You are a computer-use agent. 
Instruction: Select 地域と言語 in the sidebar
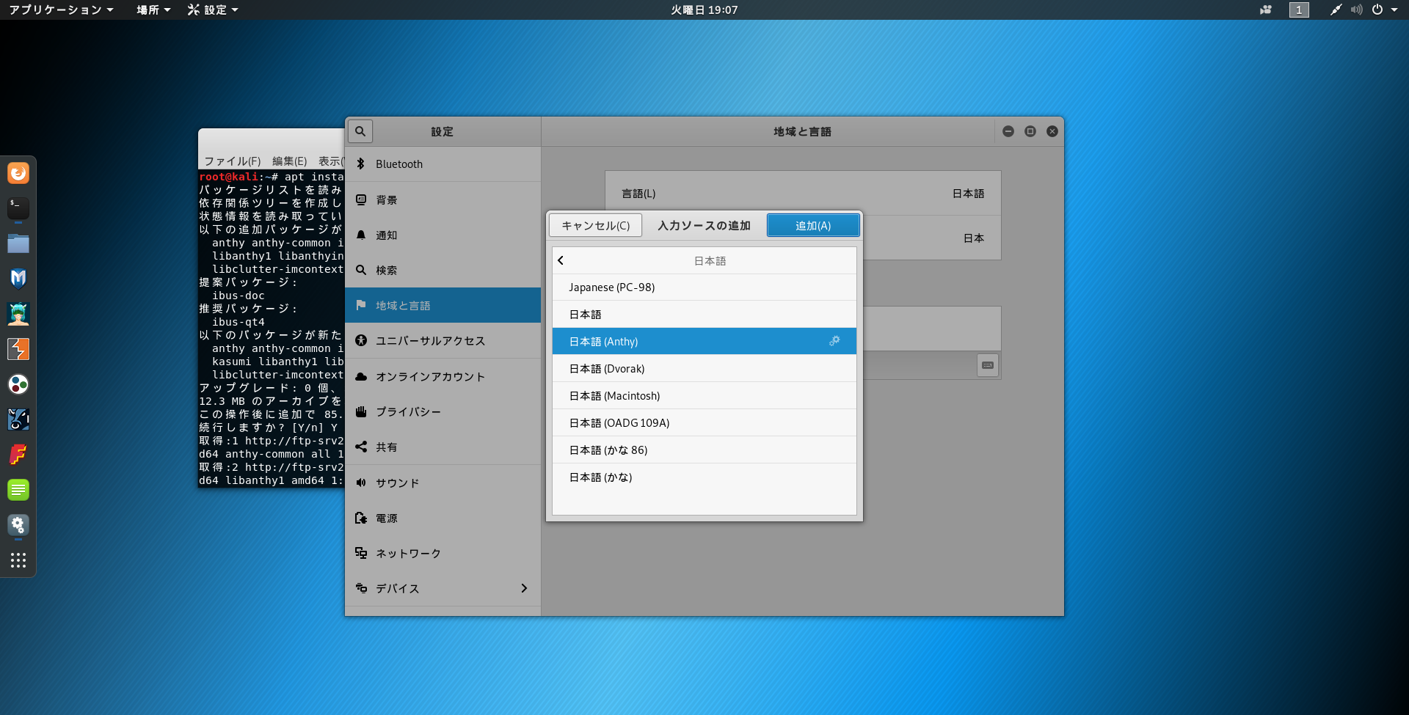tap(443, 305)
